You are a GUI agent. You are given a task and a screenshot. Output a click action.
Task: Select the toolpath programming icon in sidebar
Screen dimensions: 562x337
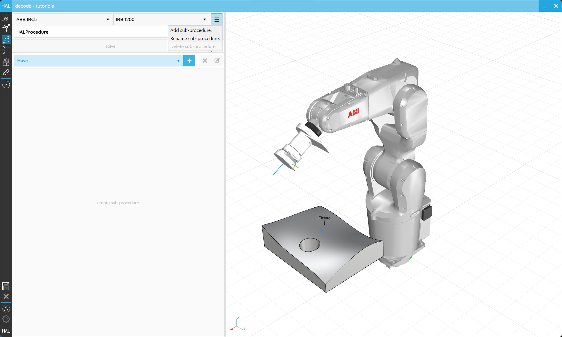pyautogui.click(x=6, y=39)
